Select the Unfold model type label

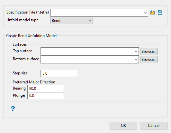[22, 20]
